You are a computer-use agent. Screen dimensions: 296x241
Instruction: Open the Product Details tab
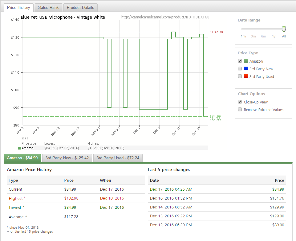(x=80, y=8)
